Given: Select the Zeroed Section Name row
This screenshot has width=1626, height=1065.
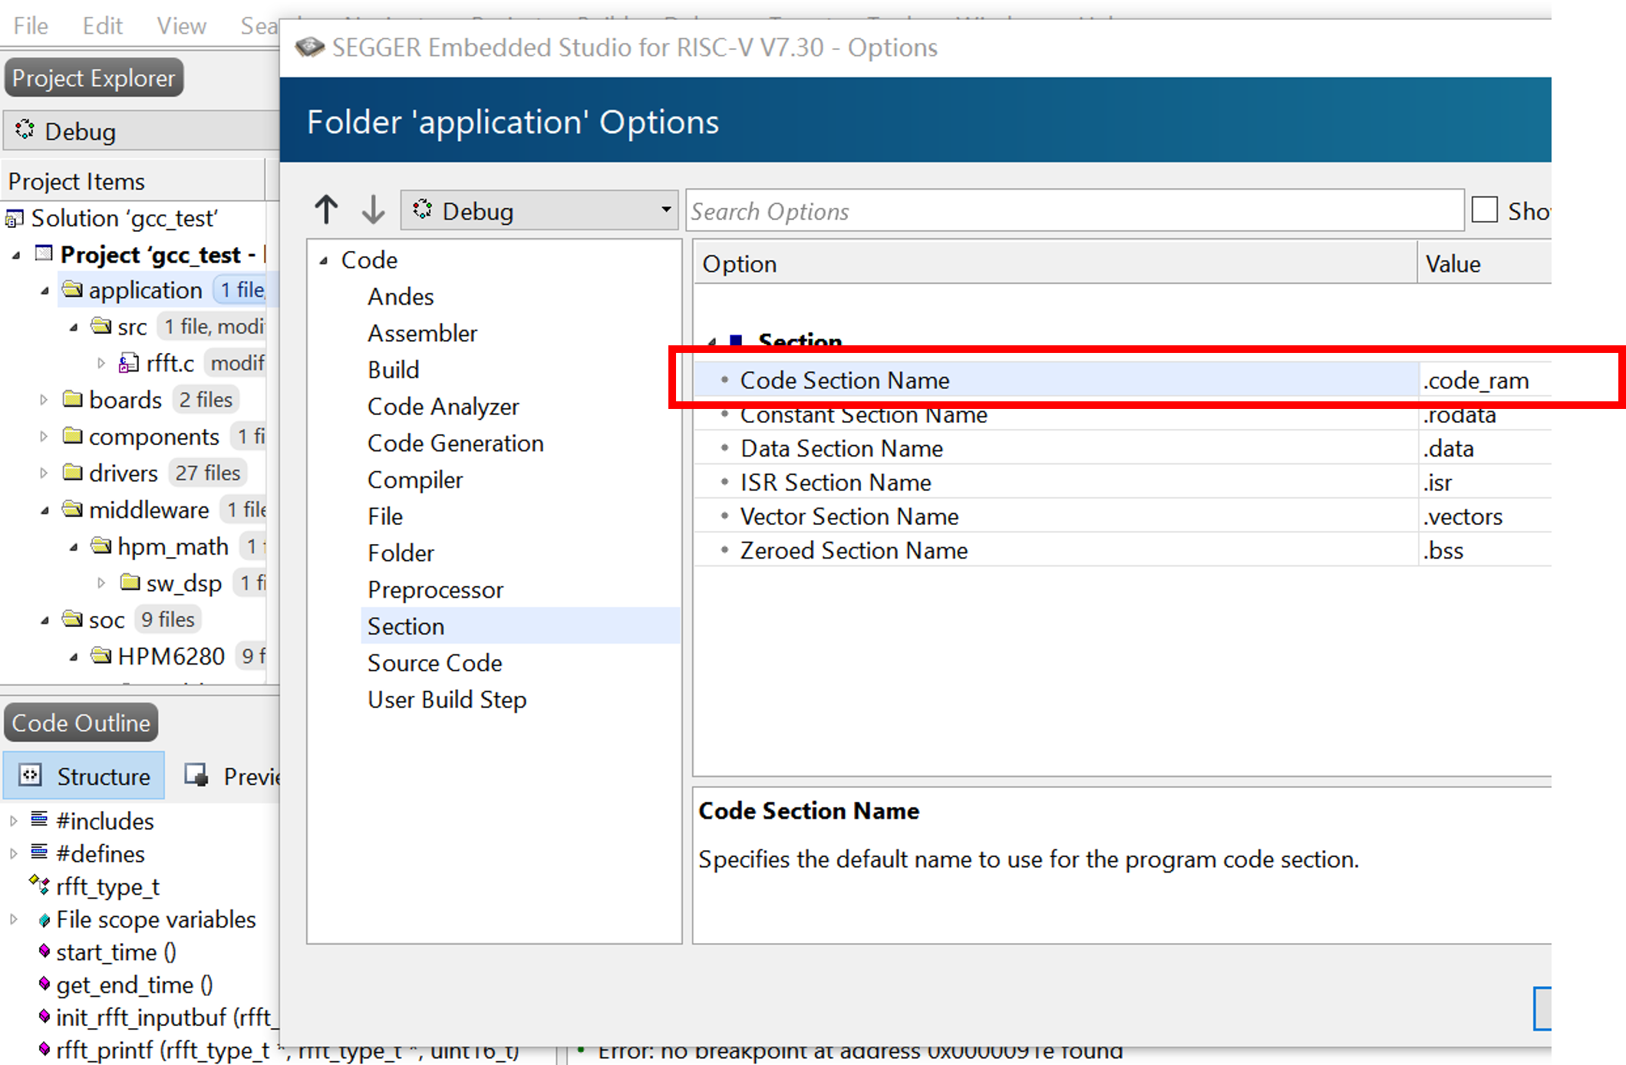Looking at the screenshot, I should coord(1056,551).
